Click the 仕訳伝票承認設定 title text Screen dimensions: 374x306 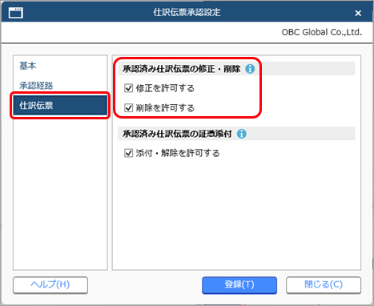187,12
